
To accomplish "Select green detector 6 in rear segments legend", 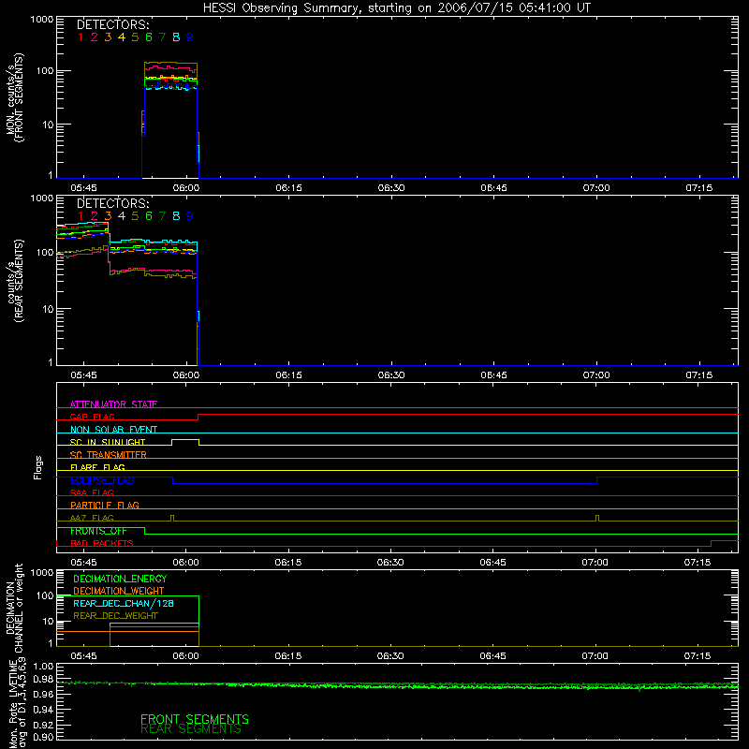I will (149, 216).
